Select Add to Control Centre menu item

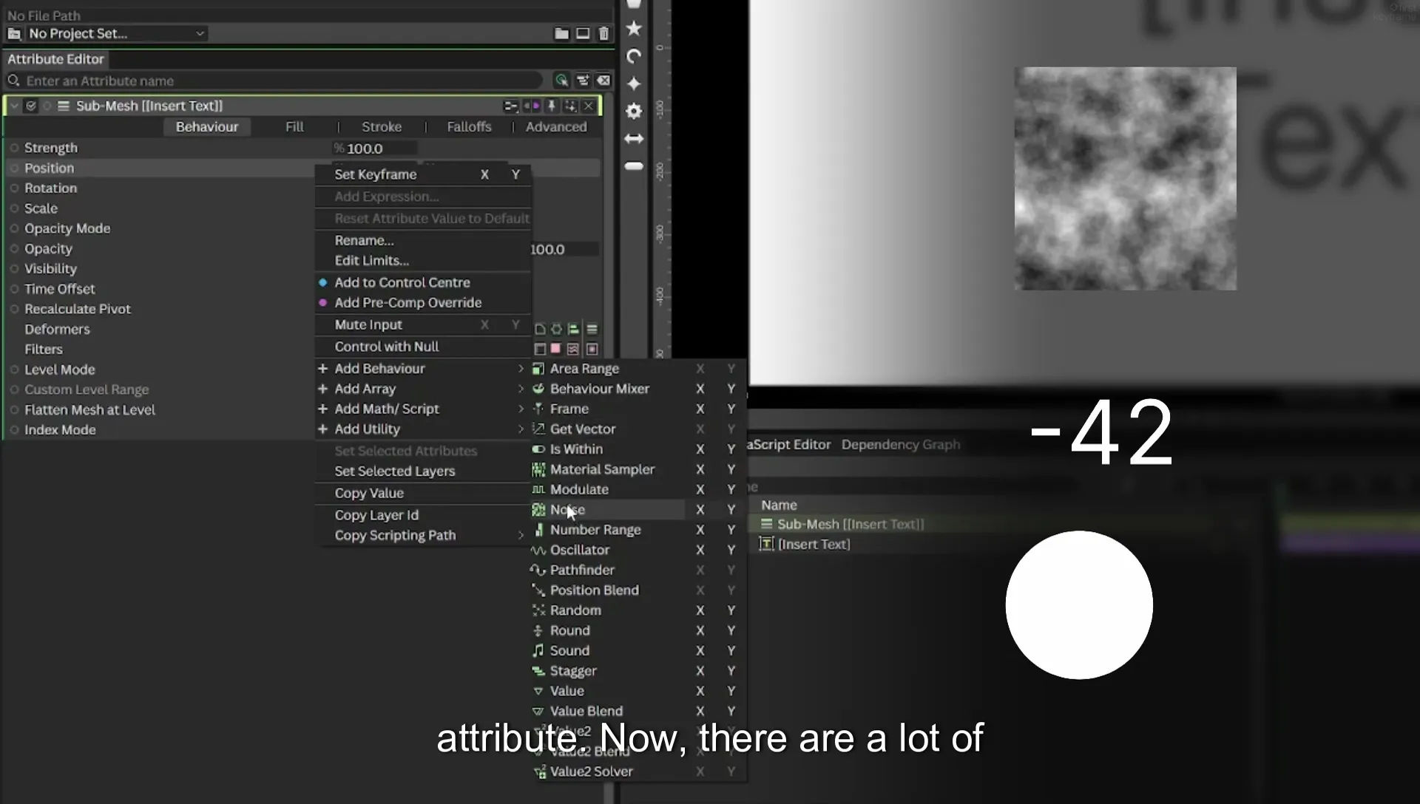(402, 282)
